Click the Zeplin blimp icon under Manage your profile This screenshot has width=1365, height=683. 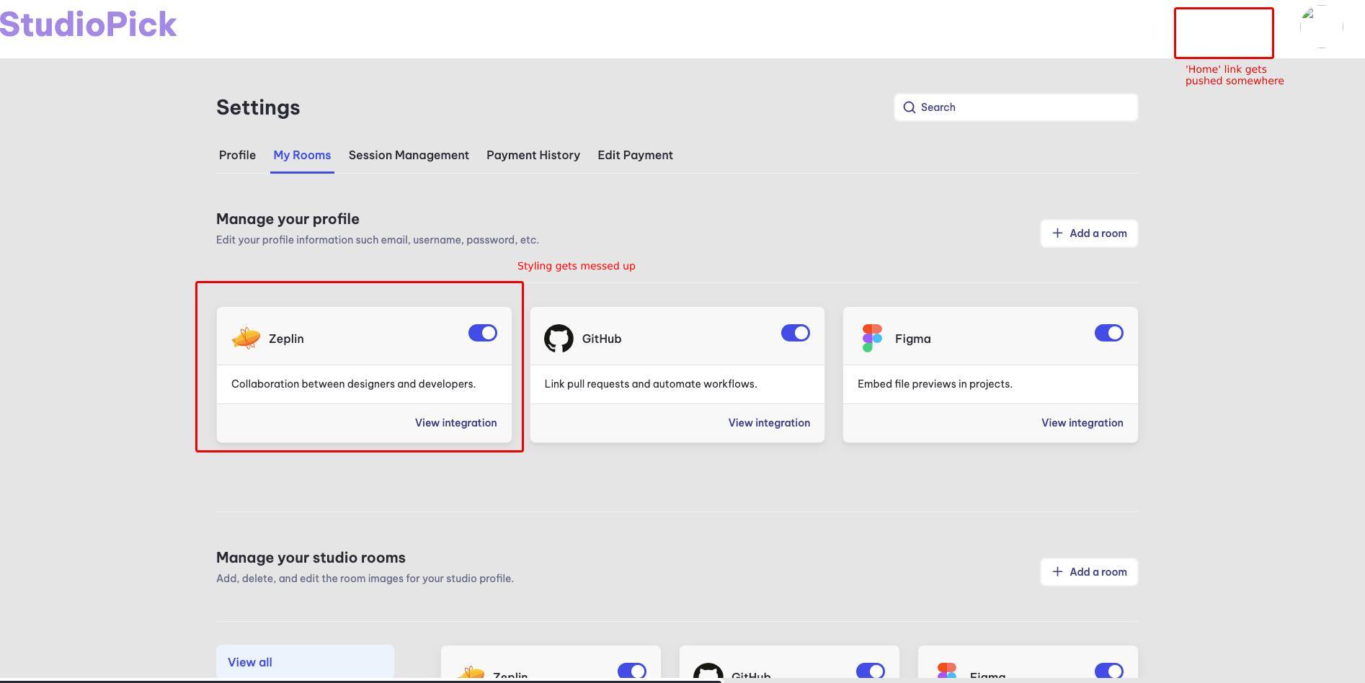246,338
